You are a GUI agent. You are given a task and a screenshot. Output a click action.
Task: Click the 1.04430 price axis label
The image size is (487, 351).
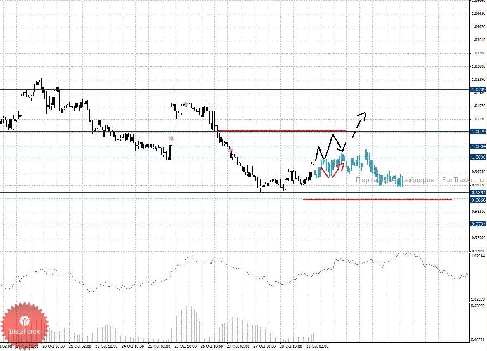(x=478, y=14)
